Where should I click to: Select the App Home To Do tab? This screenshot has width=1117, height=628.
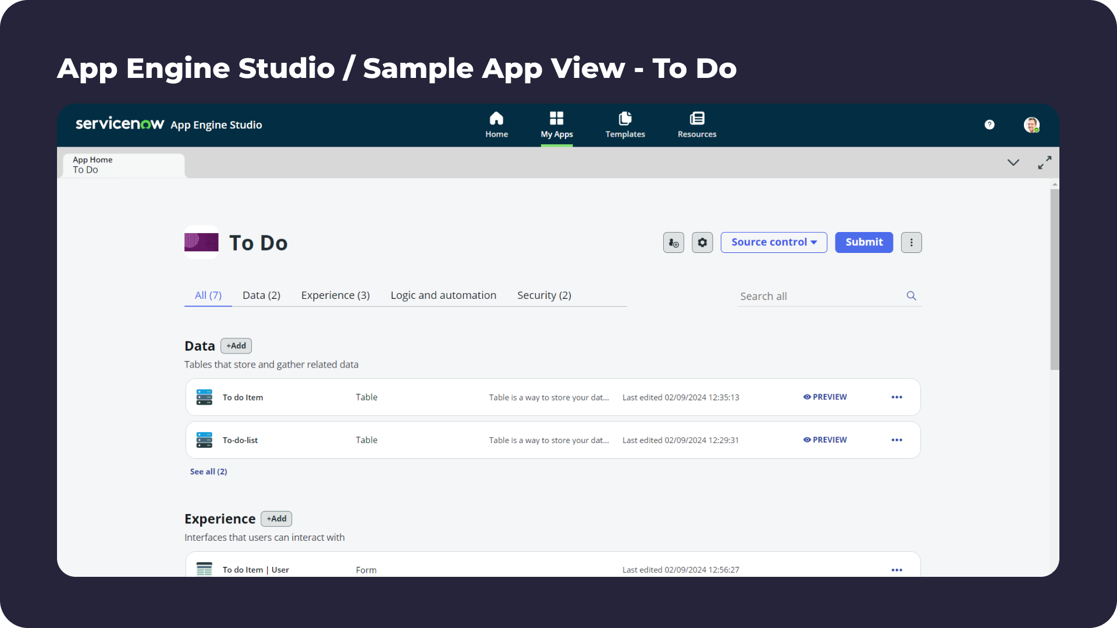[124, 165]
